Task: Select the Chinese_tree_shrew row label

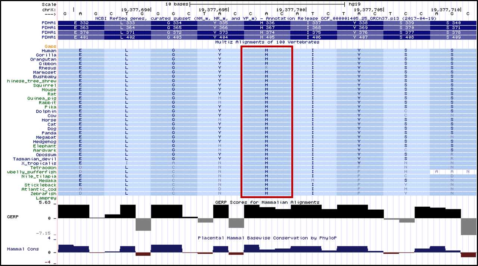Action: (32, 81)
